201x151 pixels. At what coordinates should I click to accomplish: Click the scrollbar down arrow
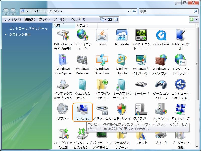point(197,147)
